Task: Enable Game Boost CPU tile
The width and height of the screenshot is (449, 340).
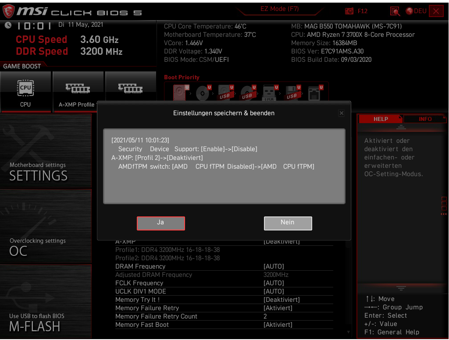Action: [25, 92]
